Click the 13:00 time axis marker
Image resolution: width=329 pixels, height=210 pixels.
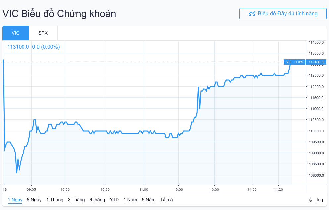[178, 189]
